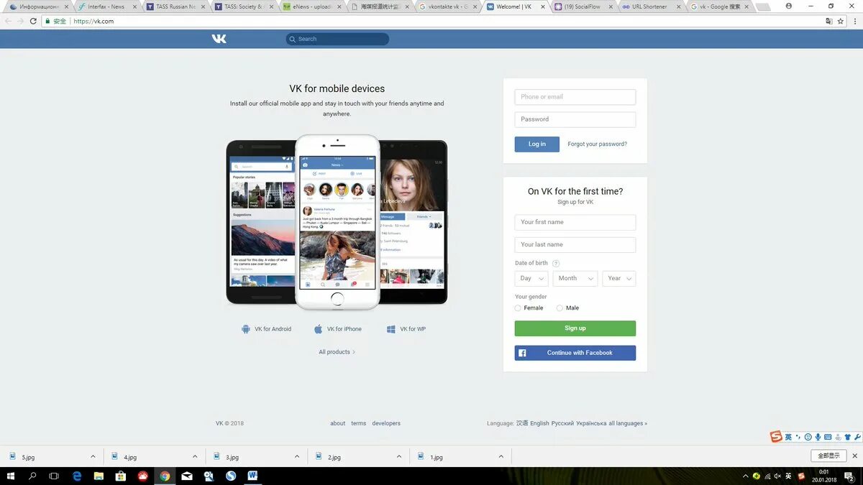
Task: Click the Password field
Action: [x=575, y=119]
